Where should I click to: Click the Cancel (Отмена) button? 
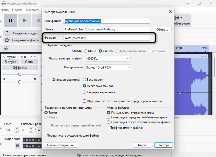click(x=142, y=145)
